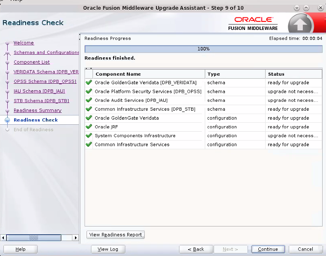Click the window roll-up arrow in title bar
Screen dimensions: 326x256
coord(306,8)
